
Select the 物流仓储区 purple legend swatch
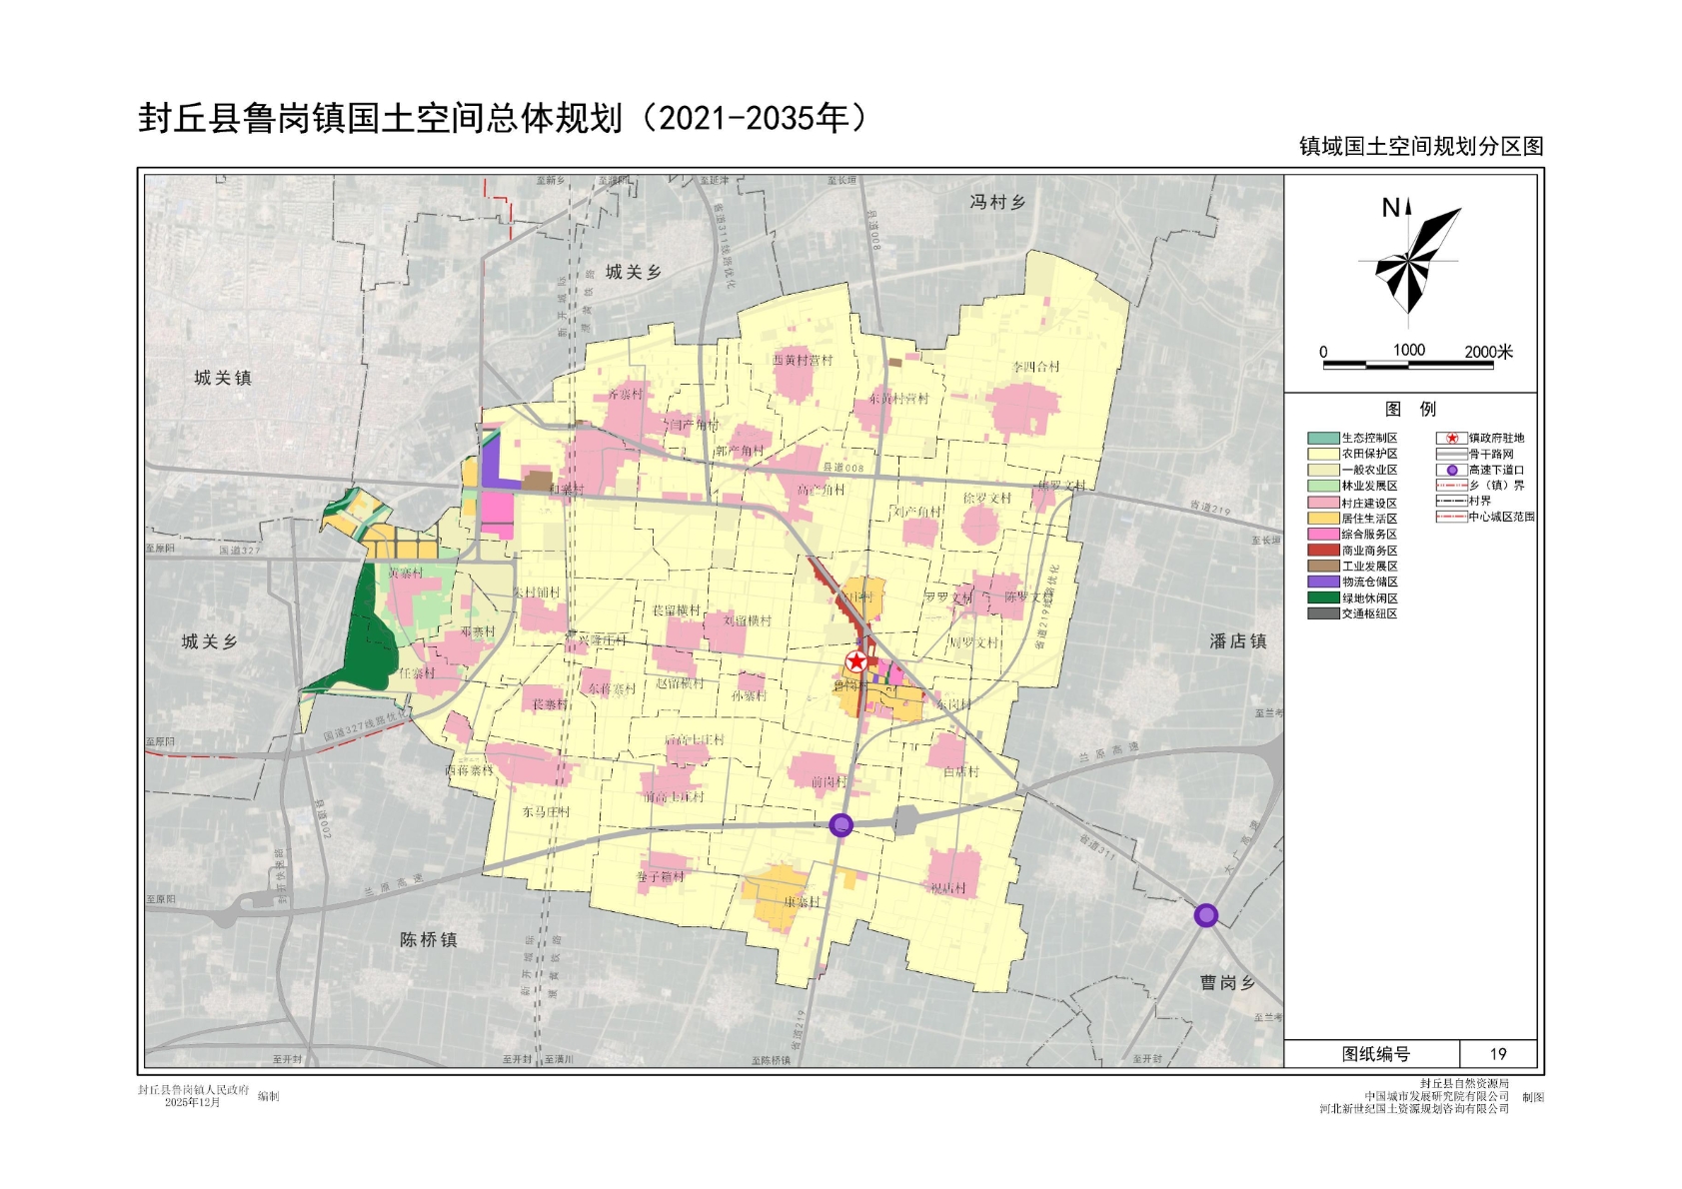1323,582
